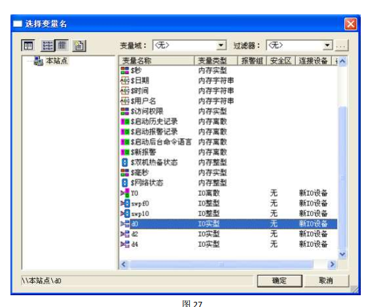Select the 本站点 station node icon
The width and height of the screenshot is (368, 307).
click(x=39, y=61)
